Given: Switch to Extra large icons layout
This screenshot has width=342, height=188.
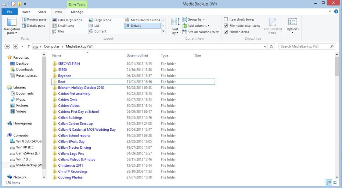Looking at the screenshot, I should click(67, 20).
